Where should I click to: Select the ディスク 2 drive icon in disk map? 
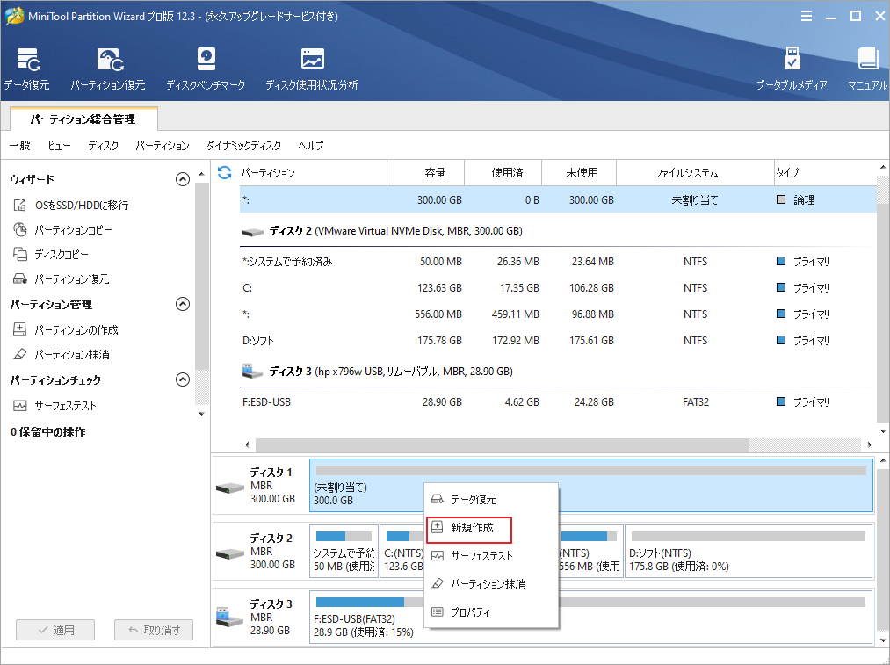230,553
